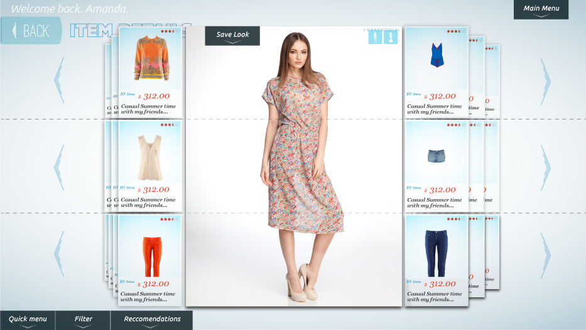Screen dimensions: 586x330
Task: Select the denim shorts card
Action: click(437, 166)
